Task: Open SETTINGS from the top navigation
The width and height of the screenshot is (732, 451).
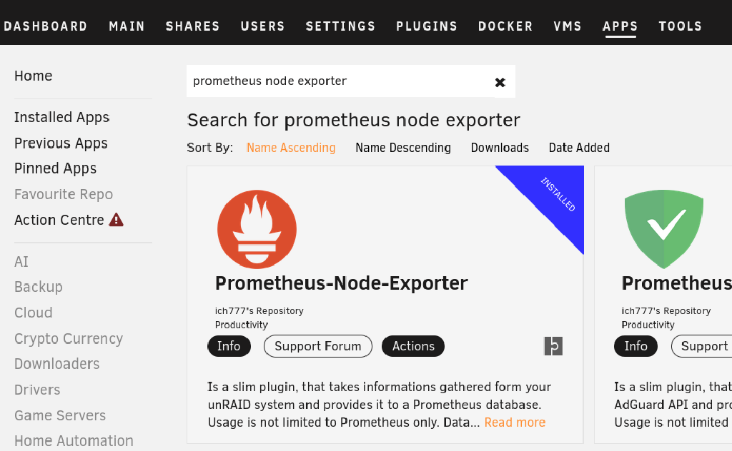Action: [x=341, y=26]
